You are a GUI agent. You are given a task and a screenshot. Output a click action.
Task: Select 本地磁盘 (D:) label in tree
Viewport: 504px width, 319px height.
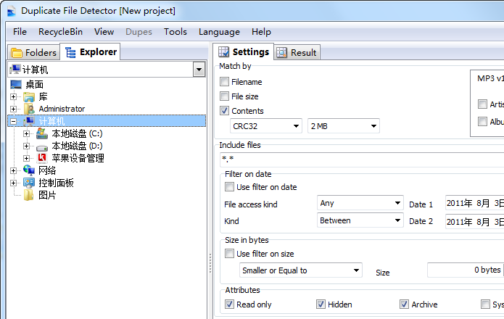[77, 146]
